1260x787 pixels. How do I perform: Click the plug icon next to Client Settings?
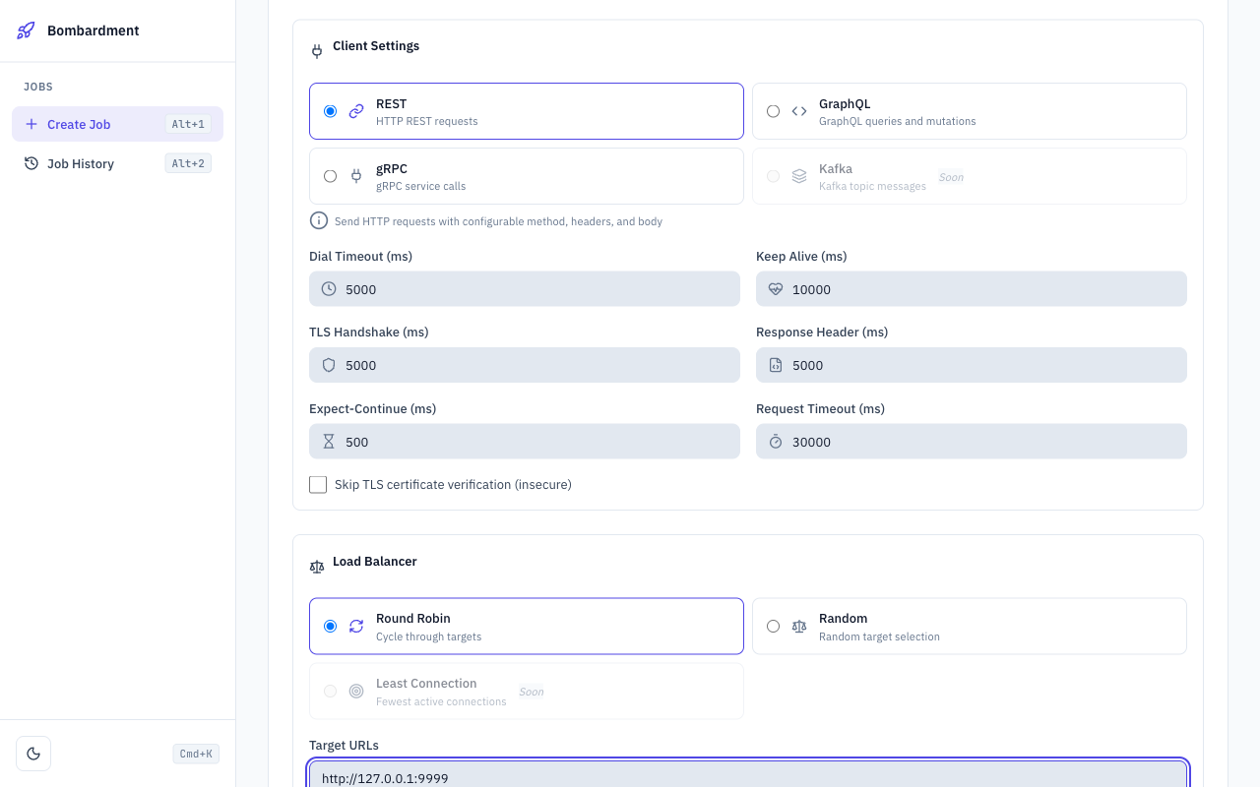pos(316,50)
